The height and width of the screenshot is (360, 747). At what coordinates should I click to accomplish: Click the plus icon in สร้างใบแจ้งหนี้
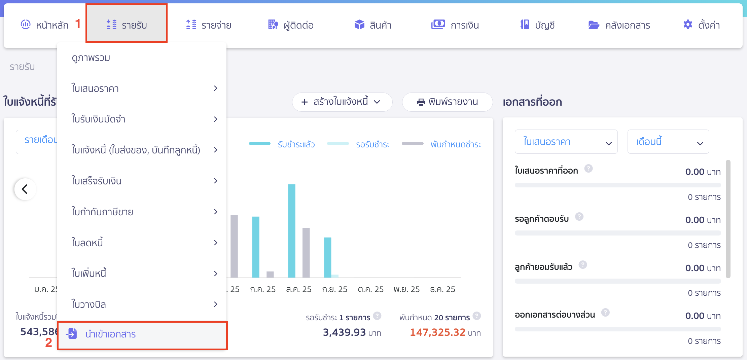(x=305, y=102)
